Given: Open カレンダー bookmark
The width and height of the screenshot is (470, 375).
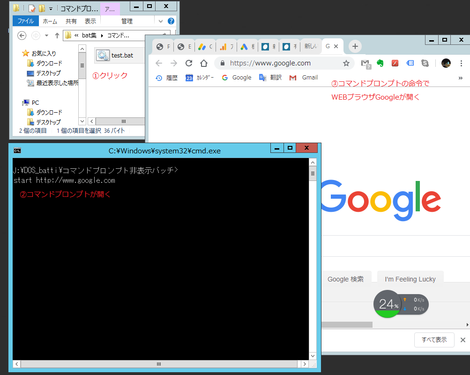Looking at the screenshot, I should click(200, 78).
